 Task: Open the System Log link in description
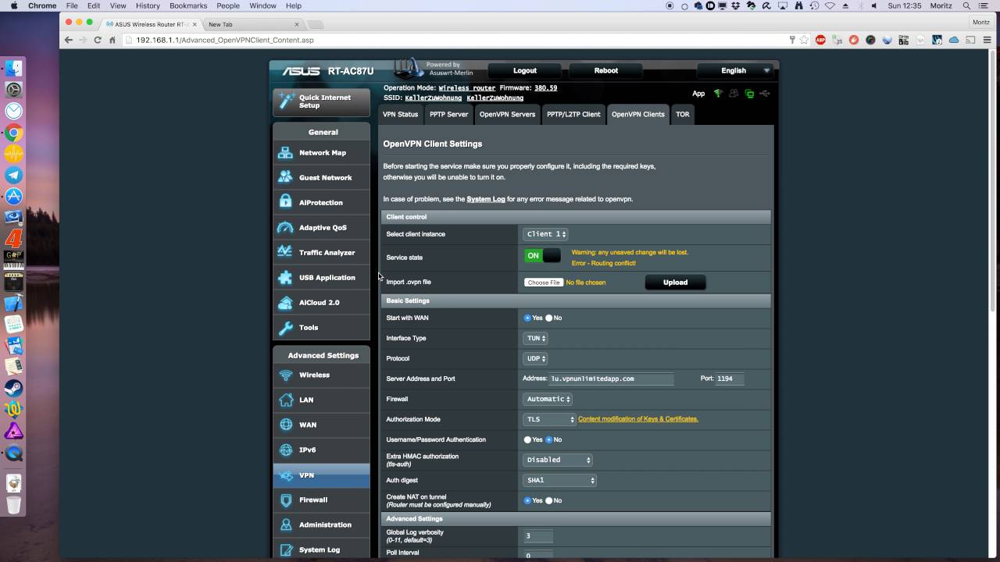486,199
